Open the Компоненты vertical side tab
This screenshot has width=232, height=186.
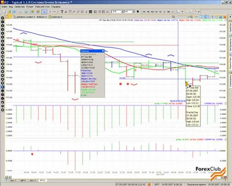click(x=230, y=79)
